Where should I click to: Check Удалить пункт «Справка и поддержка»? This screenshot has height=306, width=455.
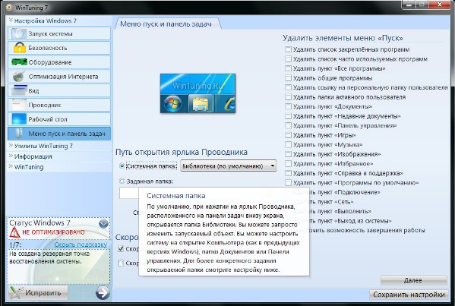pos(288,173)
